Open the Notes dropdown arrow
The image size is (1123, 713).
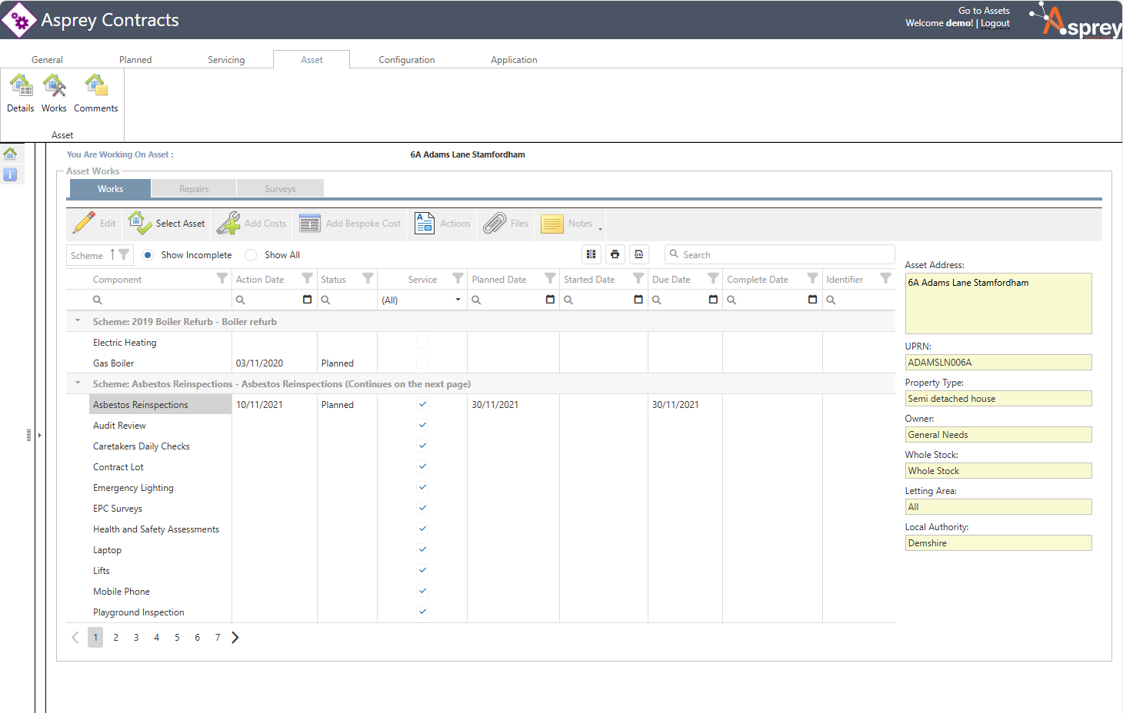point(600,228)
